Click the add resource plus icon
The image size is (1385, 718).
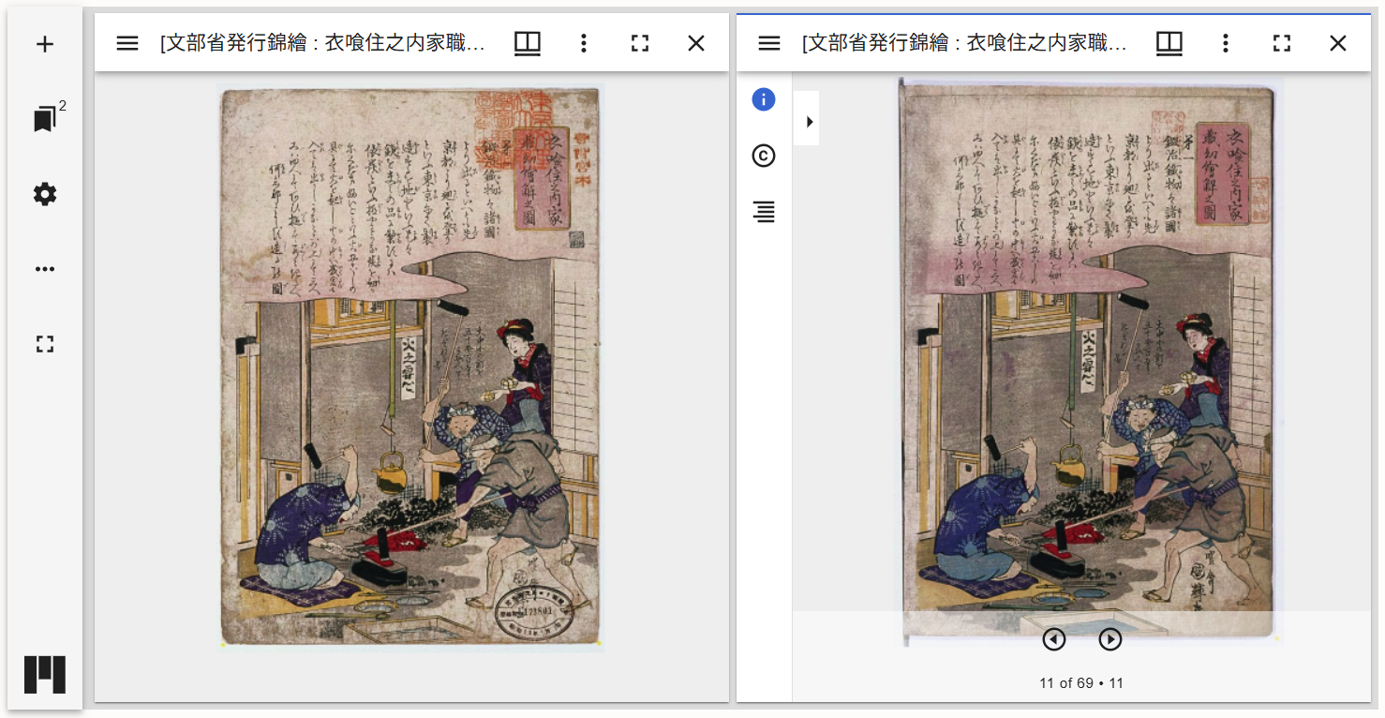[44, 43]
